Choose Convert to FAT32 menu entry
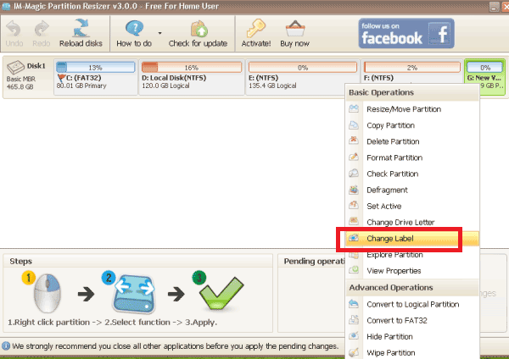This screenshot has width=509, height=359. coord(412,321)
